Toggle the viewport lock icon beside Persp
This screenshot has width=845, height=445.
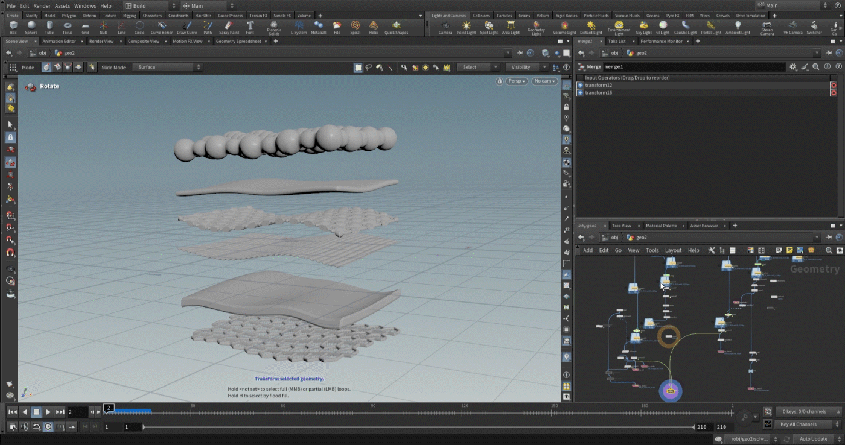499,81
